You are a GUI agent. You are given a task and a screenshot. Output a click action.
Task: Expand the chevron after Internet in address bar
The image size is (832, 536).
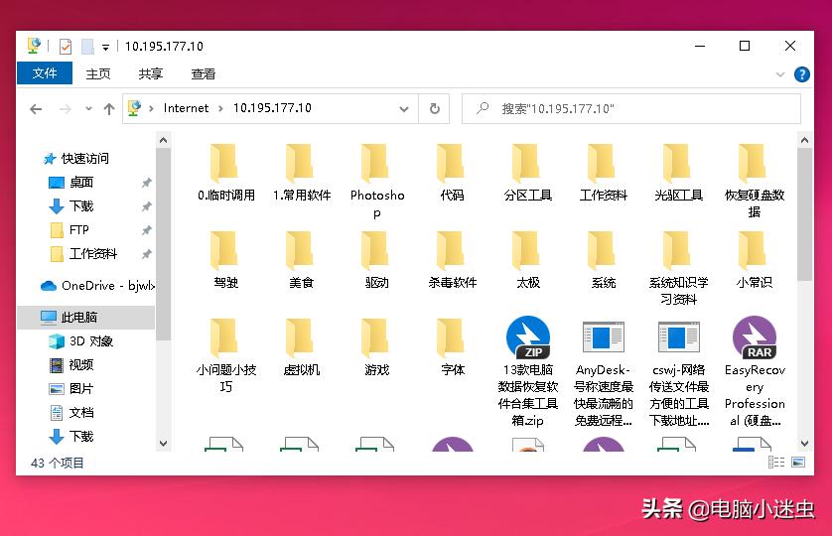[220, 109]
